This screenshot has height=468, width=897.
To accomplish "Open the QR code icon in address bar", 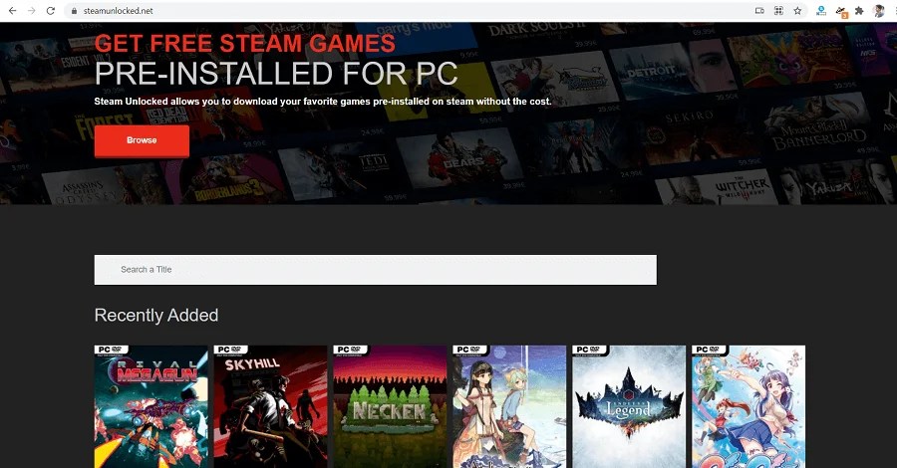I will pos(778,11).
